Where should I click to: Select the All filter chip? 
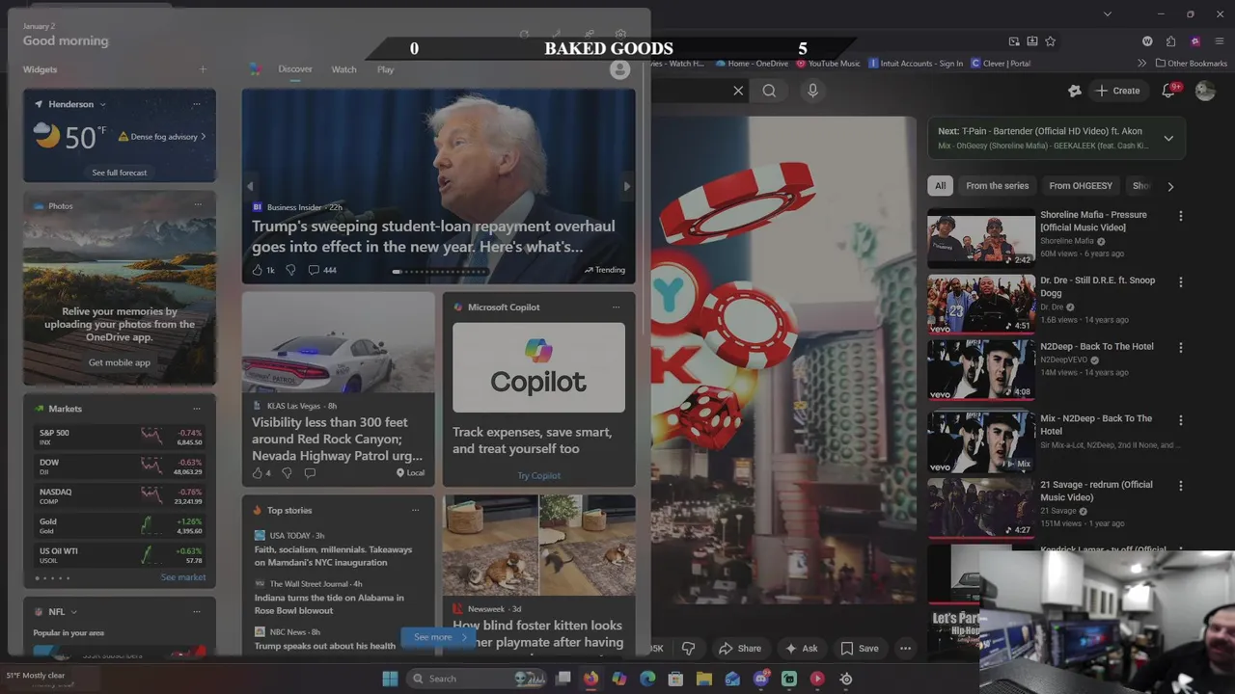(x=940, y=186)
